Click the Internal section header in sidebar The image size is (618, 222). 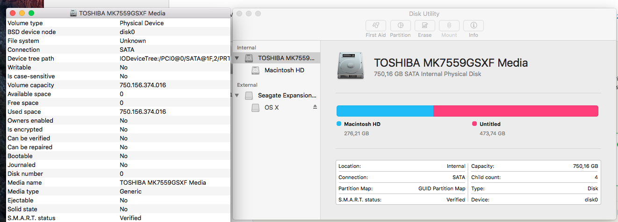pos(246,48)
